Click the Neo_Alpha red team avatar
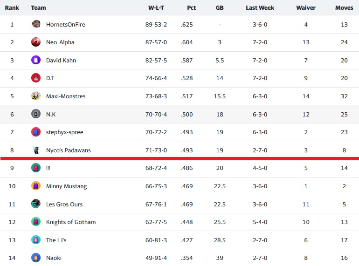This screenshot has height=266, width=359. tap(36, 42)
